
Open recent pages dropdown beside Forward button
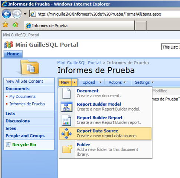(25, 14)
